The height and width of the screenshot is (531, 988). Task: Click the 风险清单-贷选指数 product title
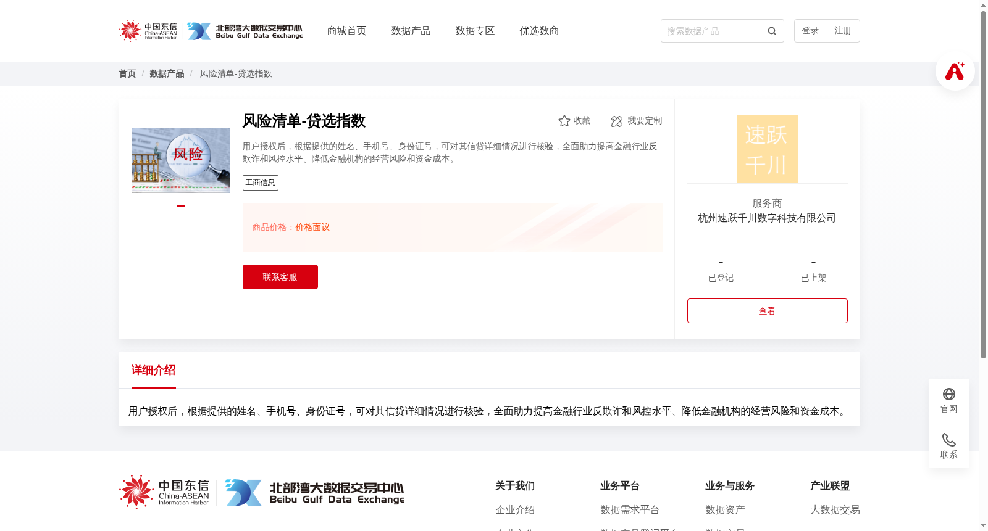click(304, 121)
